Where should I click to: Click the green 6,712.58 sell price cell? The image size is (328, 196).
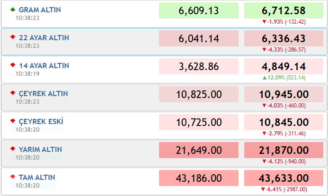pyautogui.click(x=284, y=10)
